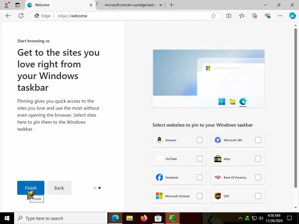Check the Amazon pin checkbox
This screenshot has height=224, width=299.
tap(200, 140)
